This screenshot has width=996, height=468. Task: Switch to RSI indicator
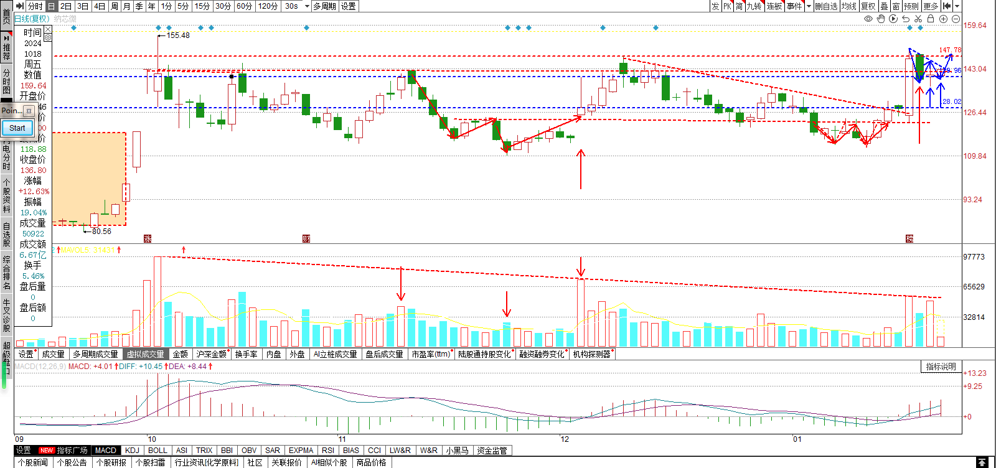pos(329,450)
